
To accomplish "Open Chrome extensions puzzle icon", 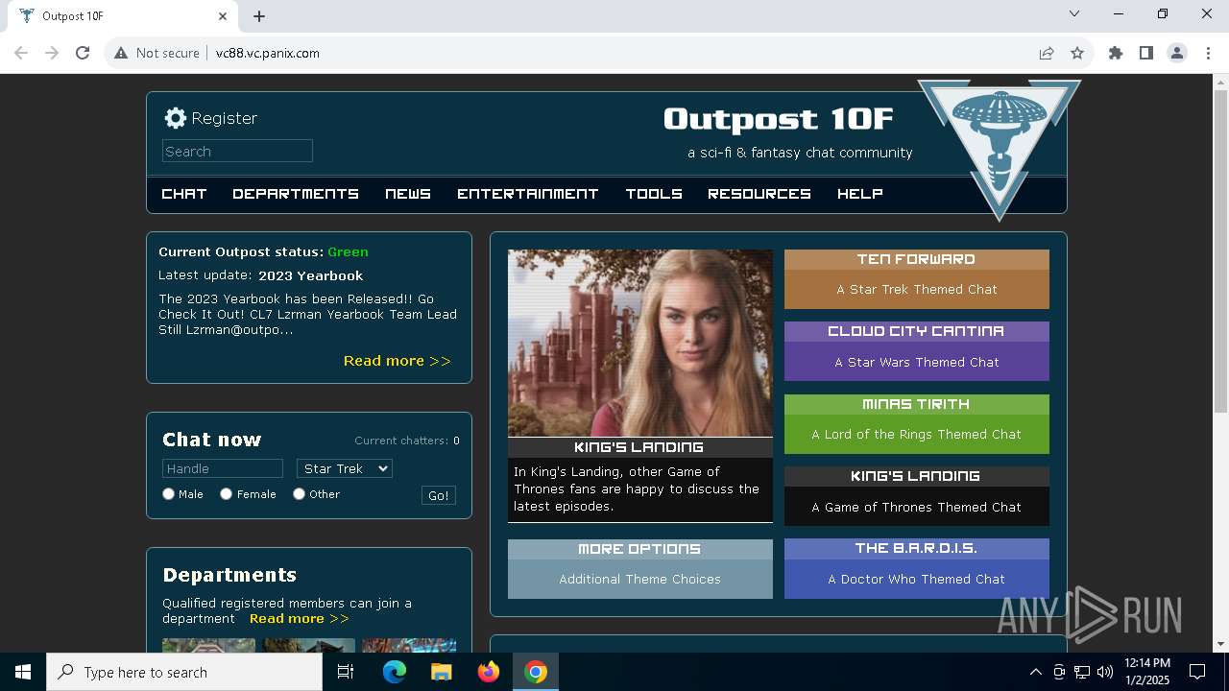I will tap(1116, 53).
